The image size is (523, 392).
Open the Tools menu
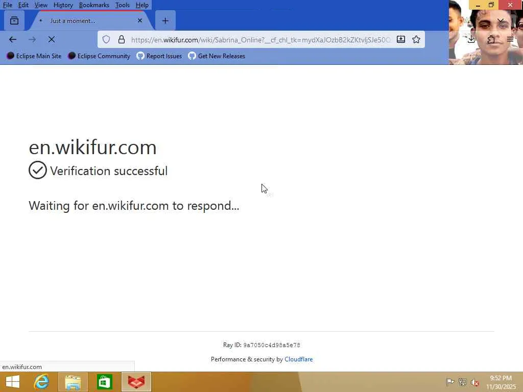coord(122,5)
